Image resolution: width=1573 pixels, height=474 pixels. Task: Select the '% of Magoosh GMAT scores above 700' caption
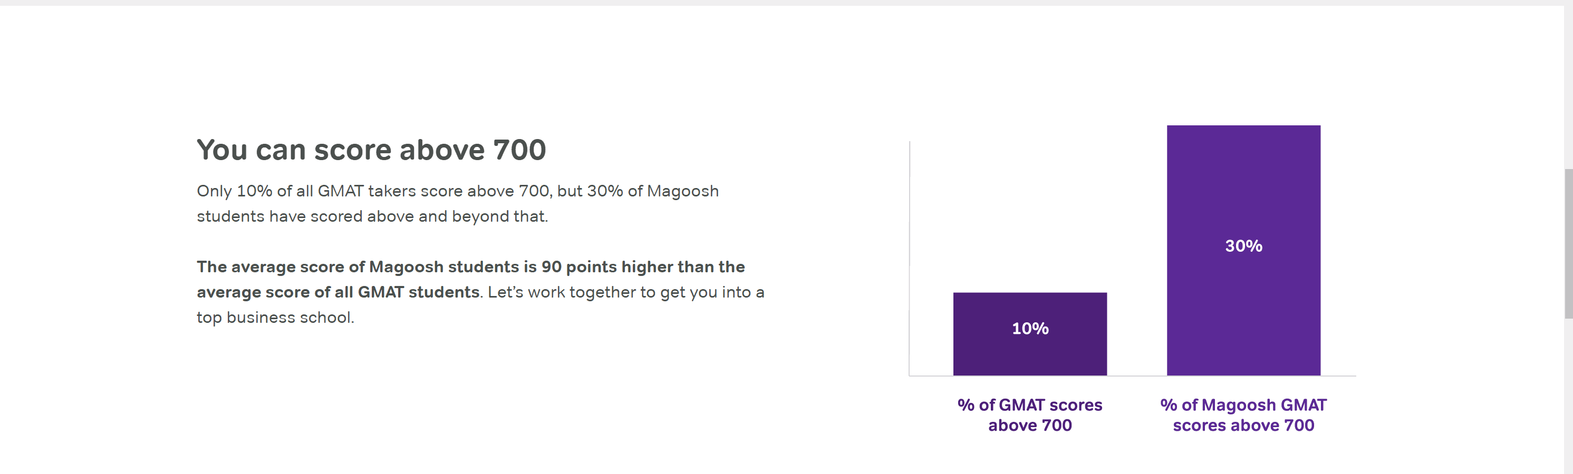(x=1243, y=415)
